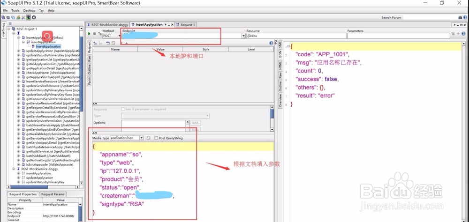Expand the getApplycationList tree node
The image size is (469, 222).
pos(18,59)
